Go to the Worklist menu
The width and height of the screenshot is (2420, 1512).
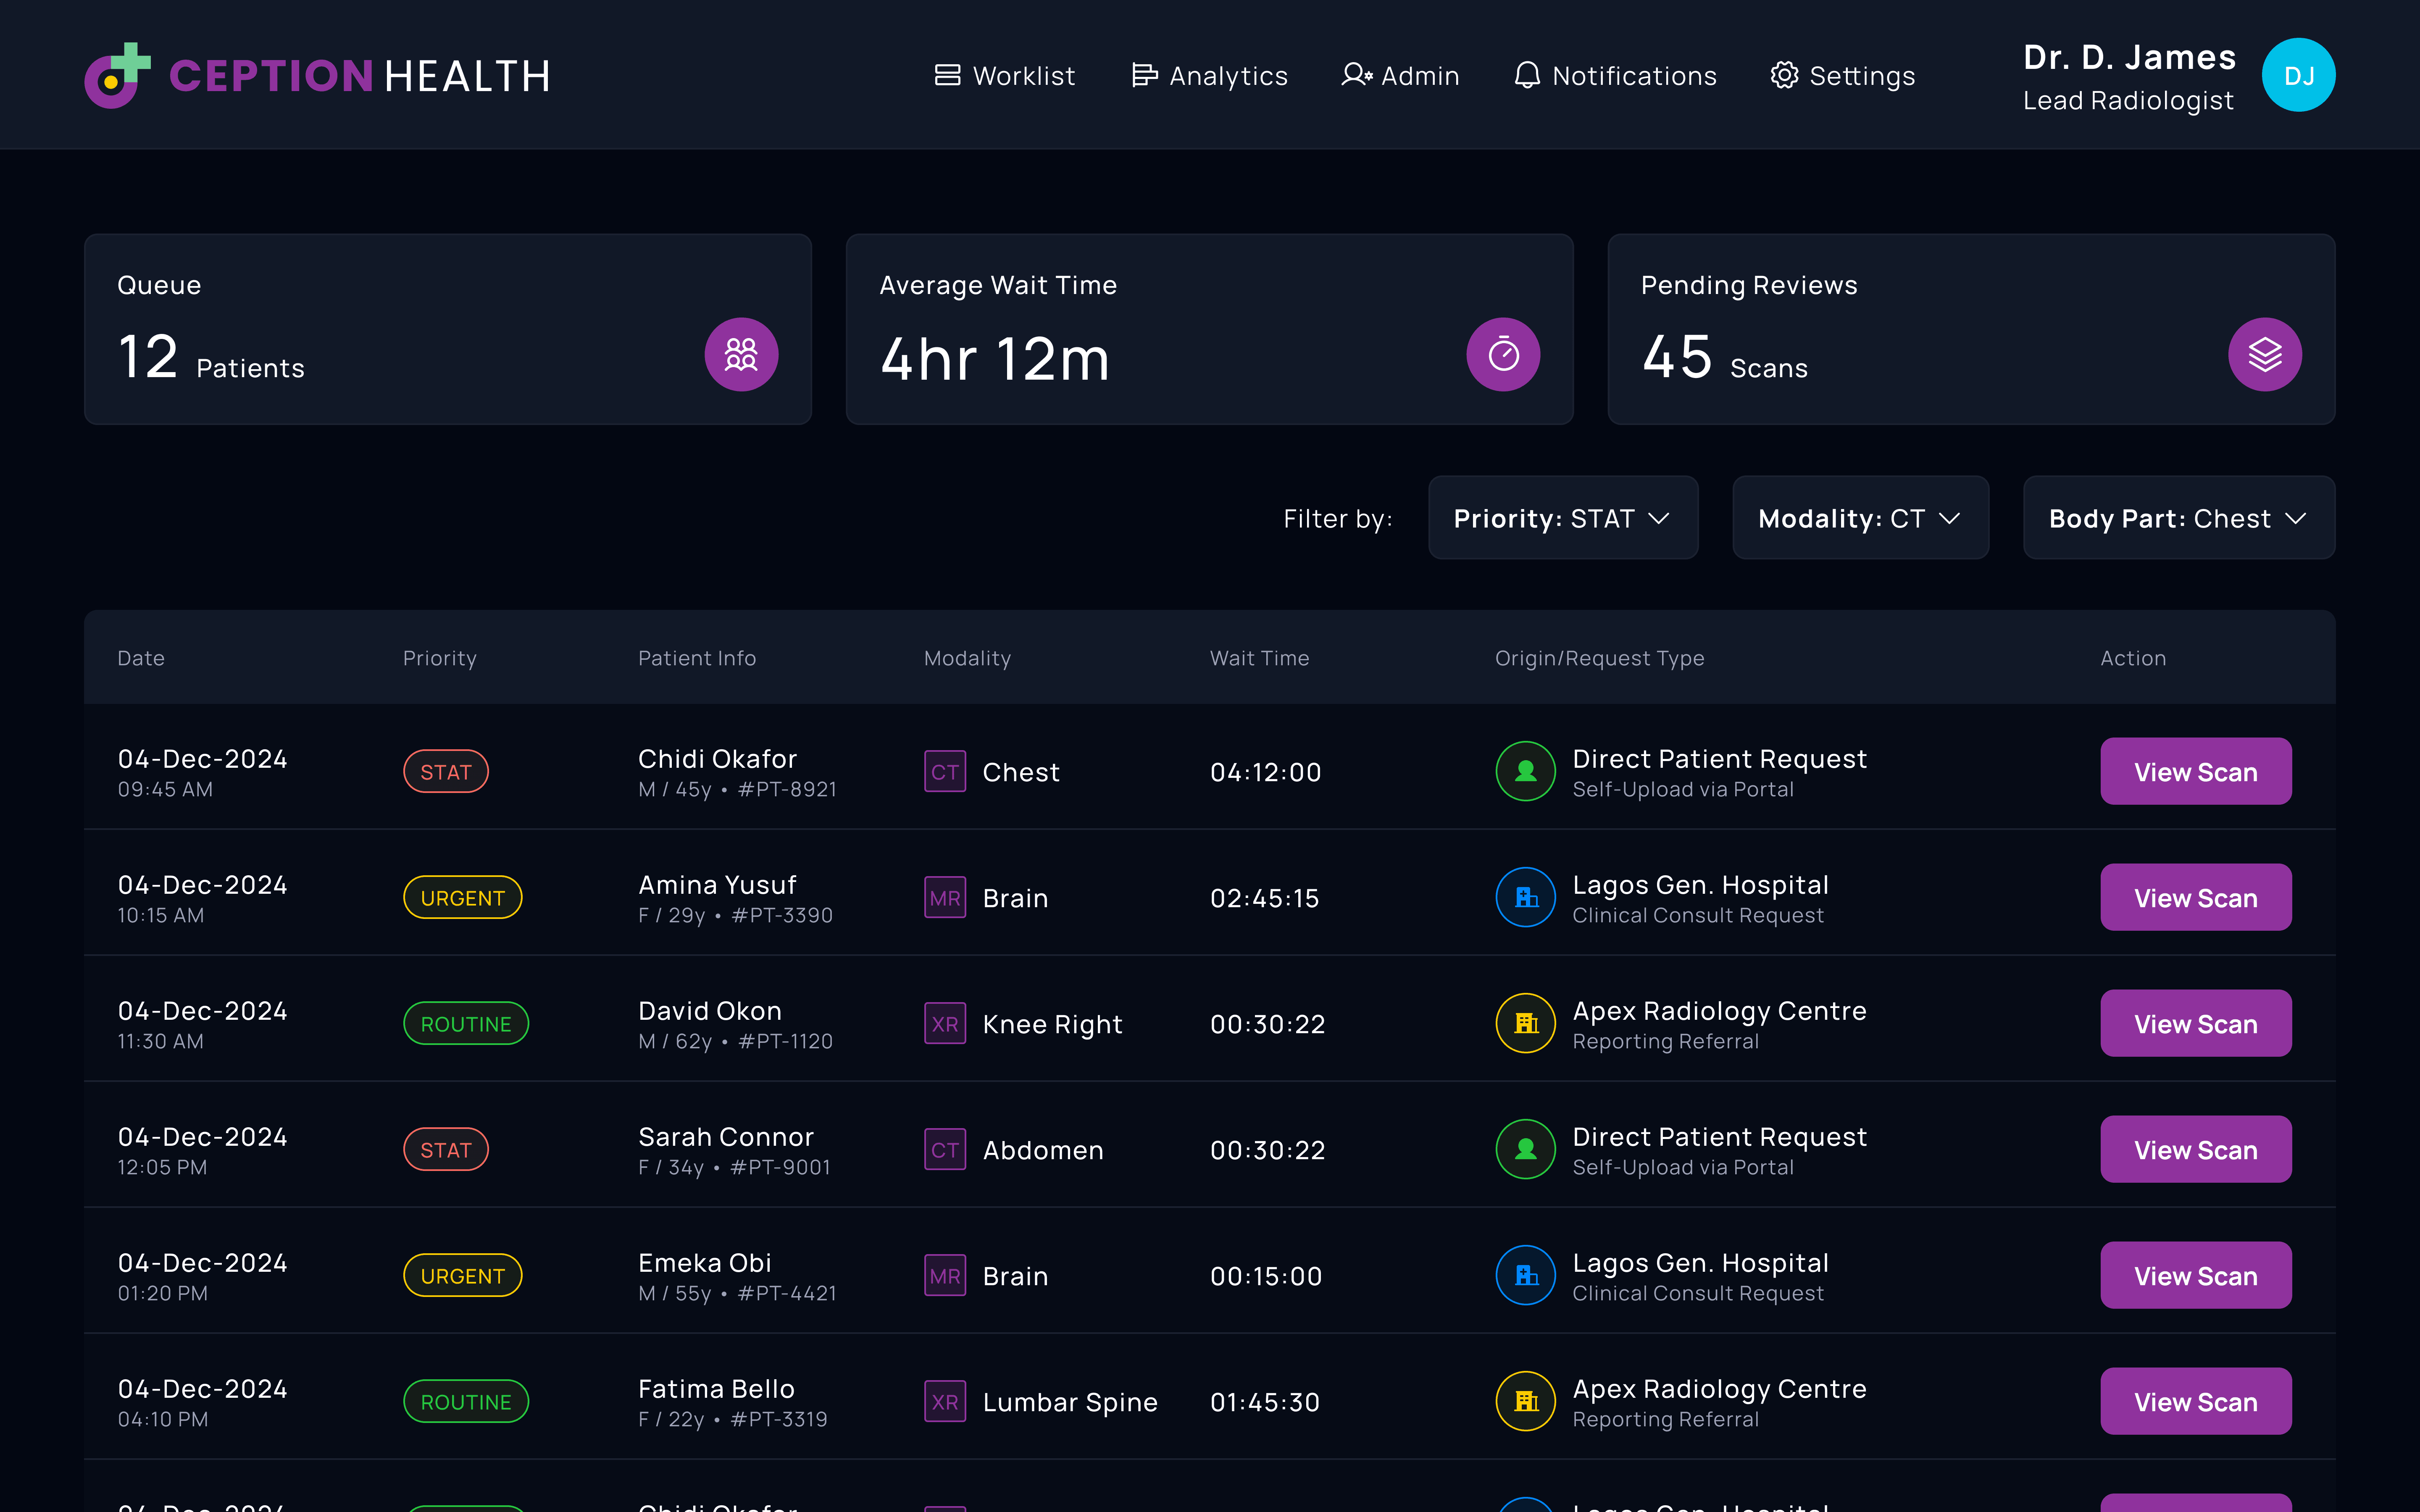click(x=1005, y=76)
